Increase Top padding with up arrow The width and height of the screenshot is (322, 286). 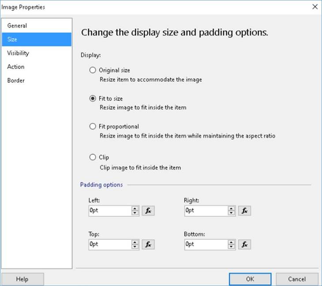click(135, 242)
